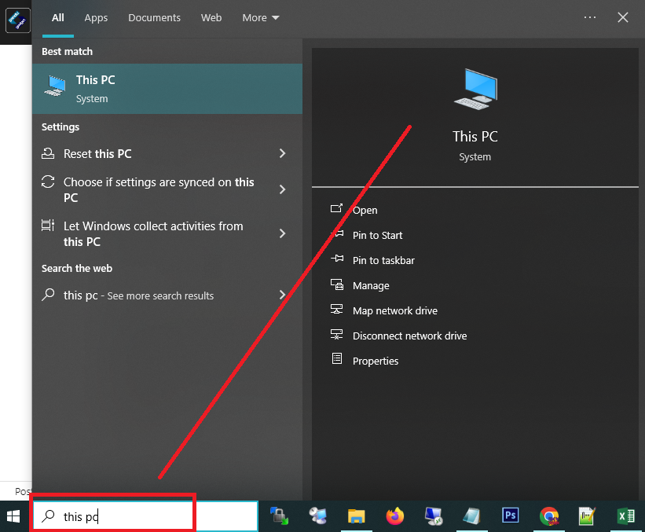The width and height of the screenshot is (645, 532).
Task: Launch Firefox from the taskbar
Action: [x=395, y=516]
